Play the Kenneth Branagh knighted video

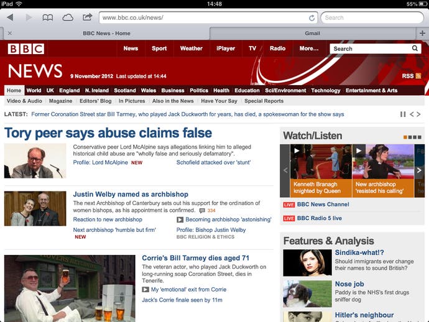[x=297, y=150]
